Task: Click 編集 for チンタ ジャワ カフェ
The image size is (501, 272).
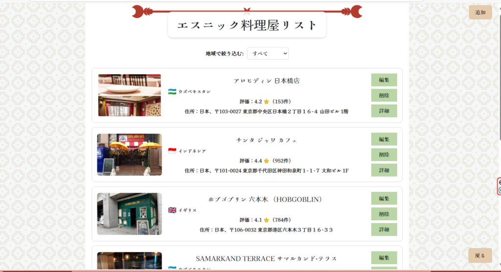Action: click(384, 139)
